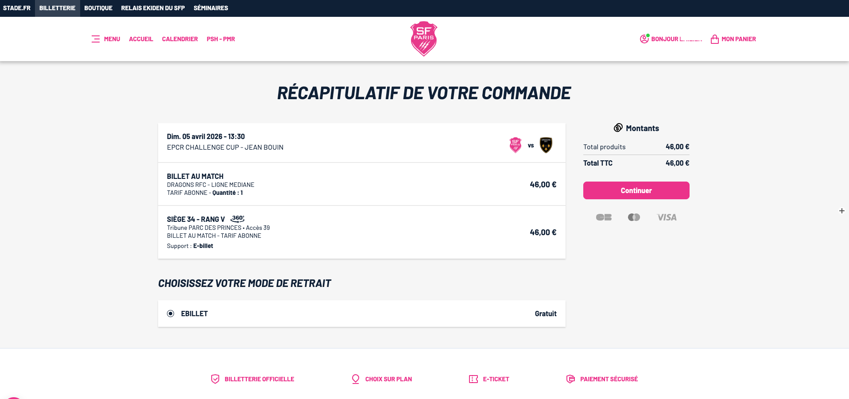Navigate to PSH - PMR page

tap(221, 39)
